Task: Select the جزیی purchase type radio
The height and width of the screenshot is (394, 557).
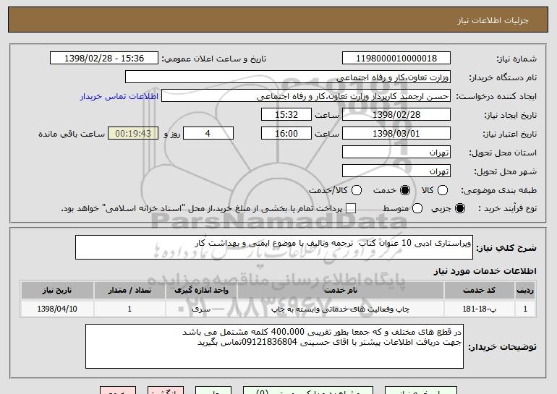Action: point(459,209)
